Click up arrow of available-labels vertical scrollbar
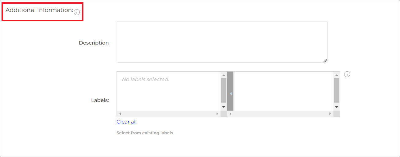This screenshot has width=400, height=157. [x=337, y=75]
